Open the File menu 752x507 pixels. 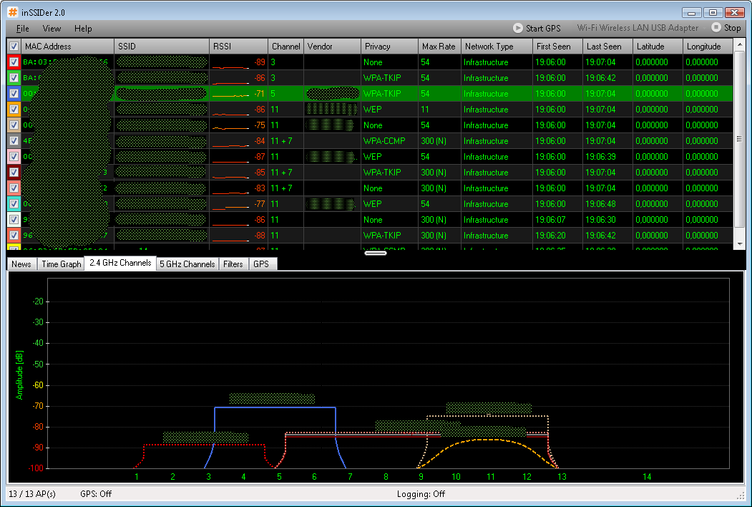[22, 29]
